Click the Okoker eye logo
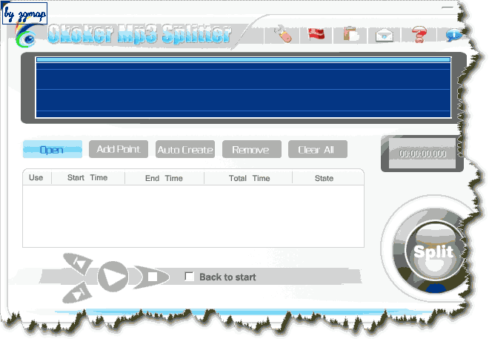The image size is (489, 339). pyautogui.click(x=26, y=37)
